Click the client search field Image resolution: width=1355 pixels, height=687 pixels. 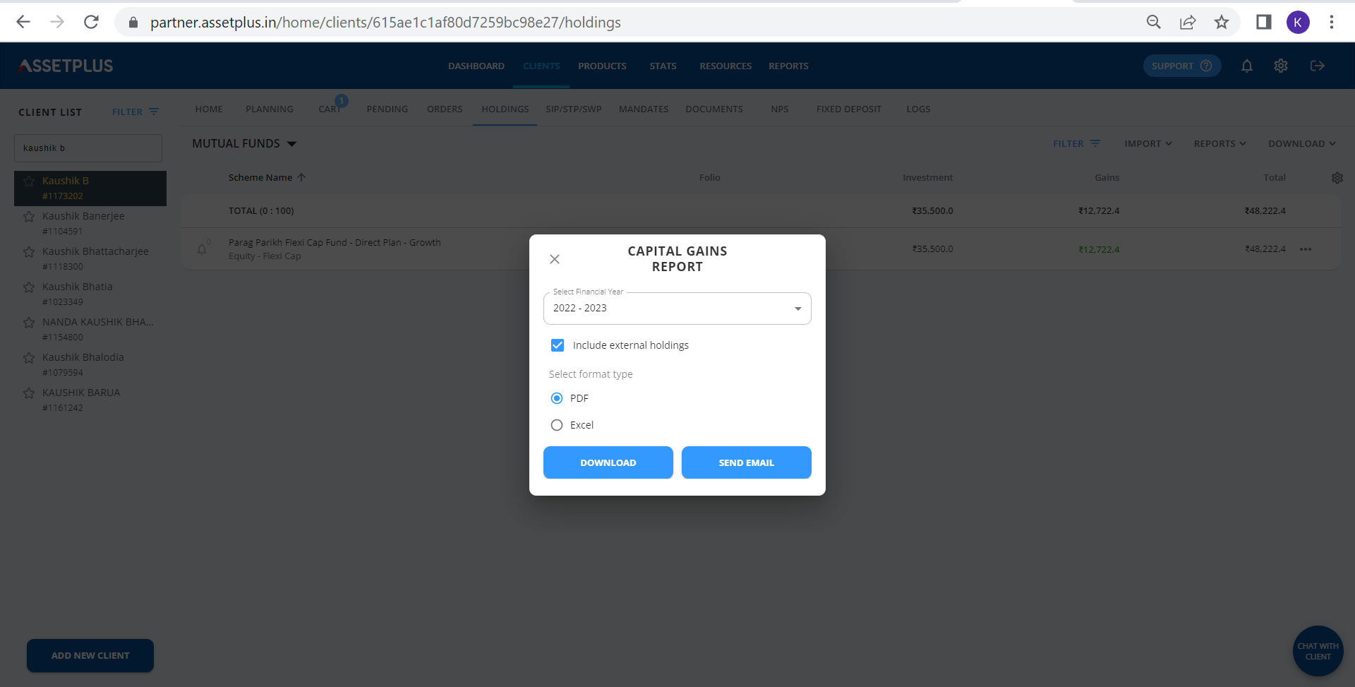[88, 148]
